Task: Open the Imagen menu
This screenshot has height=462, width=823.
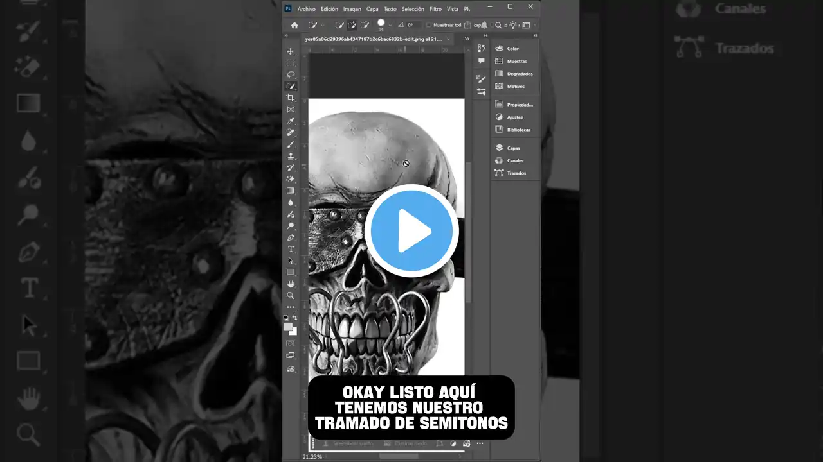Action: point(352,9)
